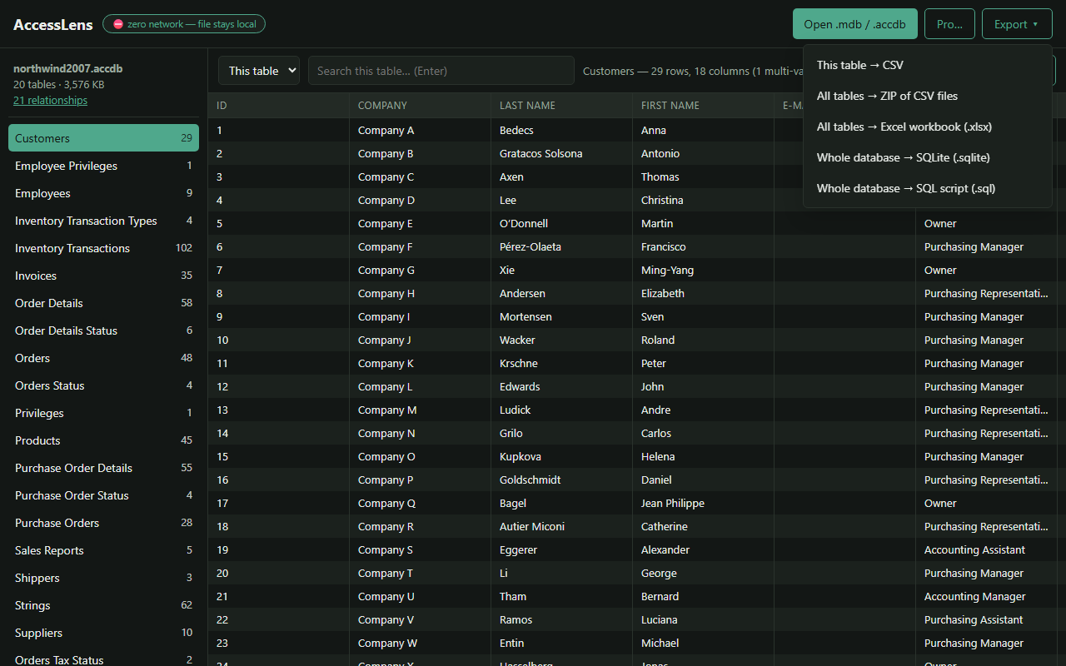This screenshot has width=1066, height=666.
Task: Click the ID column header
Action: coord(279,106)
